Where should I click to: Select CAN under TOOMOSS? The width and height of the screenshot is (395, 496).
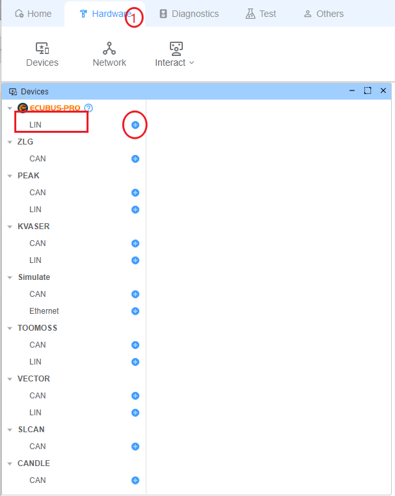tap(38, 345)
